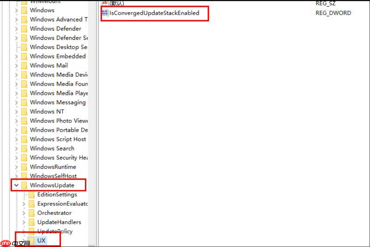
Task: Select the UpdatePolicy registry key
Action: (55, 231)
